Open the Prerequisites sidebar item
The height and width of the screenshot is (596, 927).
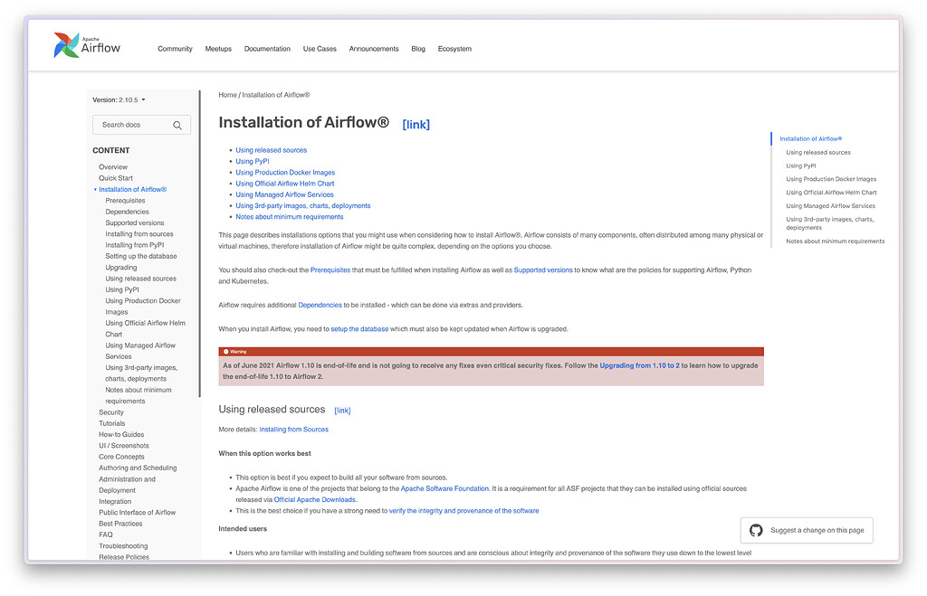125,201
